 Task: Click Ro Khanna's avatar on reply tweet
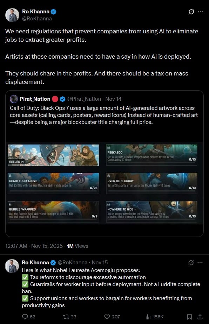pos(12,266)
